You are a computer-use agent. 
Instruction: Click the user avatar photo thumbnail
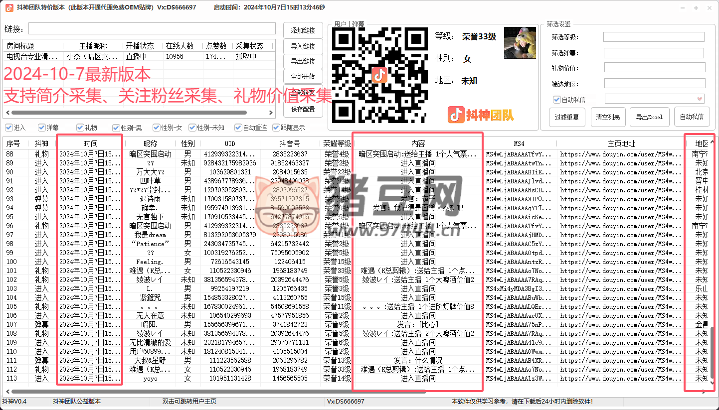pyautogui.click(x=520, y=43)
